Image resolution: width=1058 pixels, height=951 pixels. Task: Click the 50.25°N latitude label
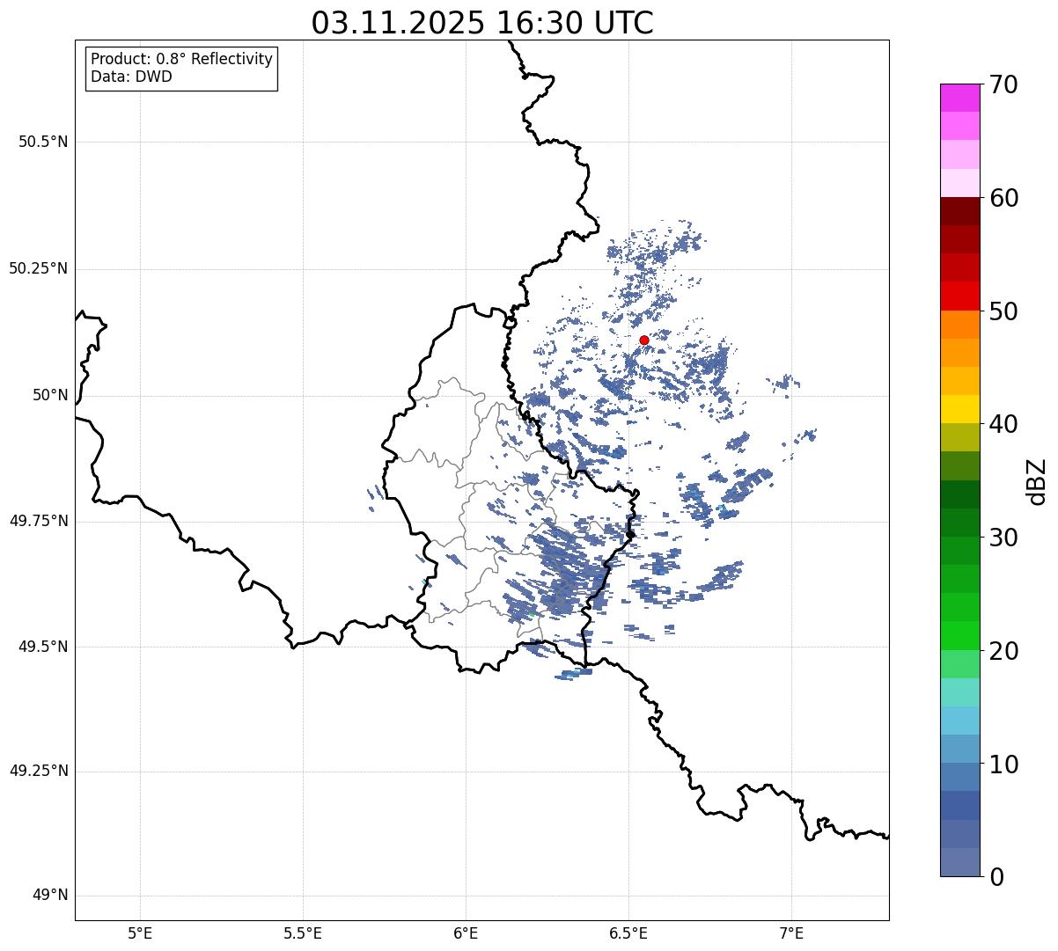(x=38, y=268)
